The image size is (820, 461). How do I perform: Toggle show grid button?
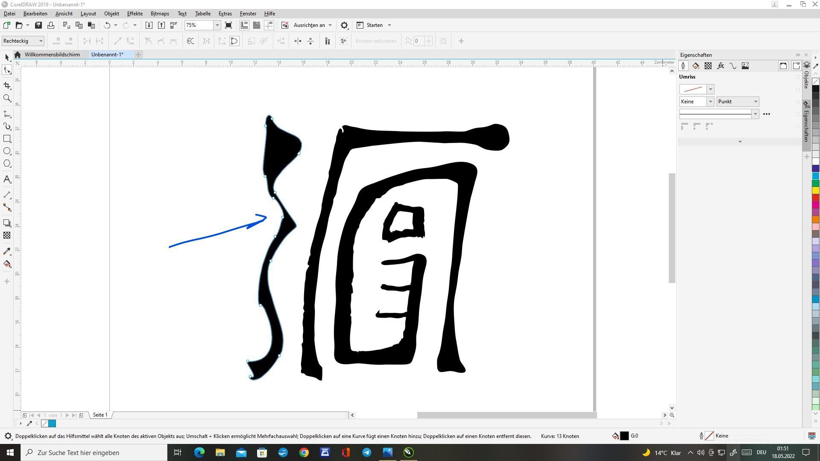[x=257, y=25]
